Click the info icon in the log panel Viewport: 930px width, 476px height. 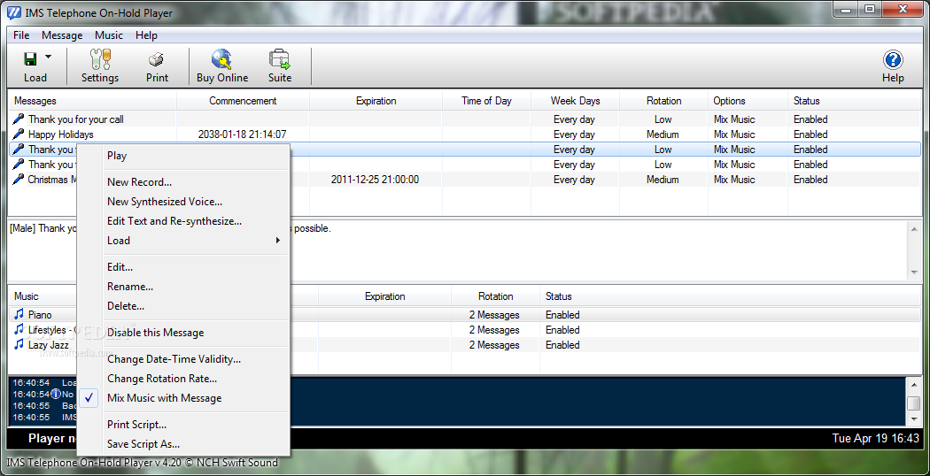[x=56, y=394]
